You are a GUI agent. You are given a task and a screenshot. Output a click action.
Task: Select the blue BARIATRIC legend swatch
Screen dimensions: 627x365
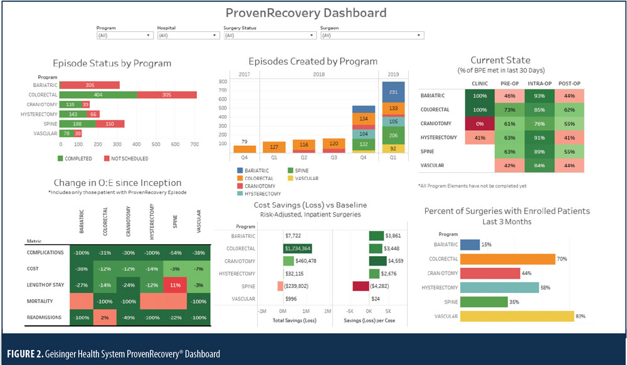pyautogui.click(x=240, y=170)
